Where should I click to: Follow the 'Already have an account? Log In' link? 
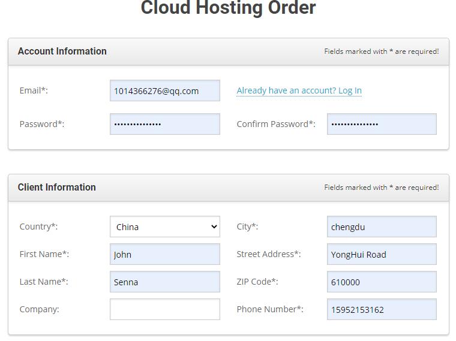tap(299, 90)
